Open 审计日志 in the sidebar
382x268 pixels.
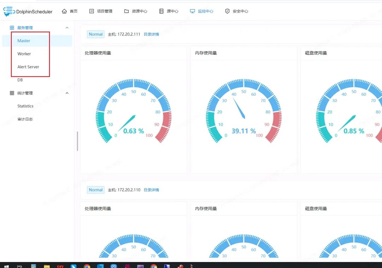click(25, 119)
